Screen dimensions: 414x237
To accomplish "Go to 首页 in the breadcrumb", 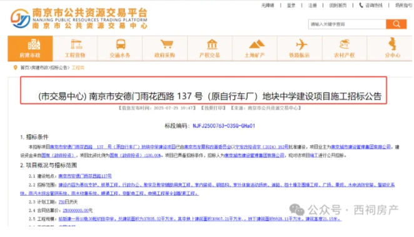I will coord(24,68).
